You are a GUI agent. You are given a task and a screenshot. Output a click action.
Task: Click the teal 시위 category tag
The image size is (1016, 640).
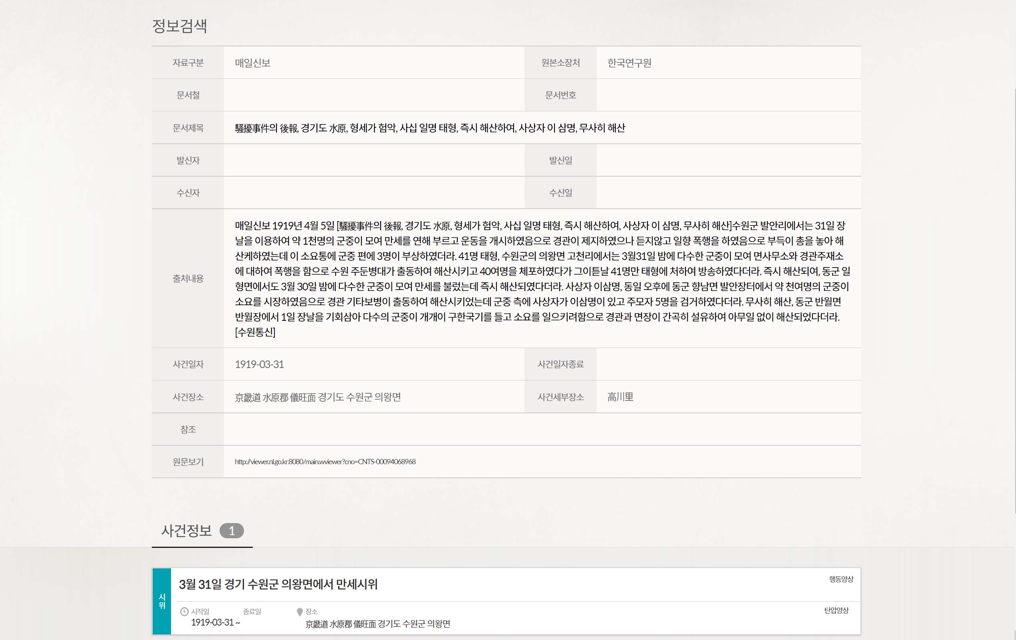click(161, 601)
